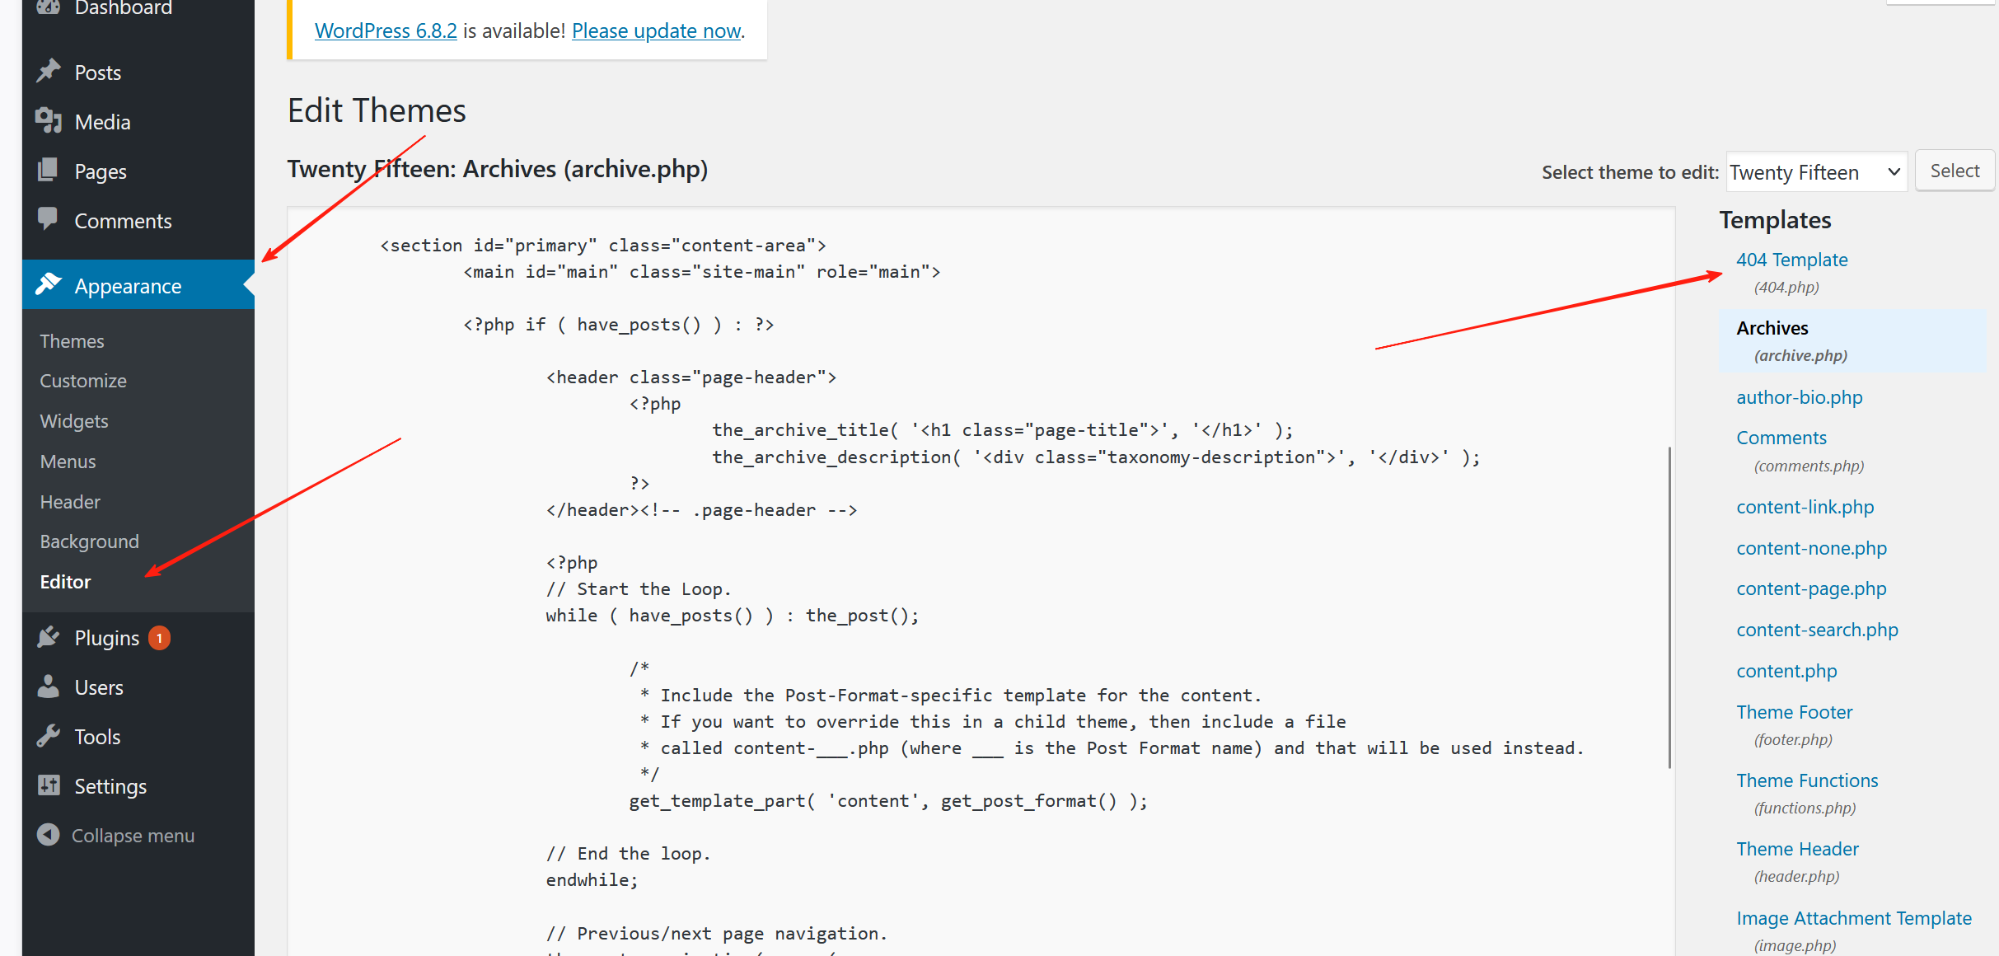Go to Widgets under Appearance
Image resolution: width=1999 pixels, height=956 pixels.
74,421
